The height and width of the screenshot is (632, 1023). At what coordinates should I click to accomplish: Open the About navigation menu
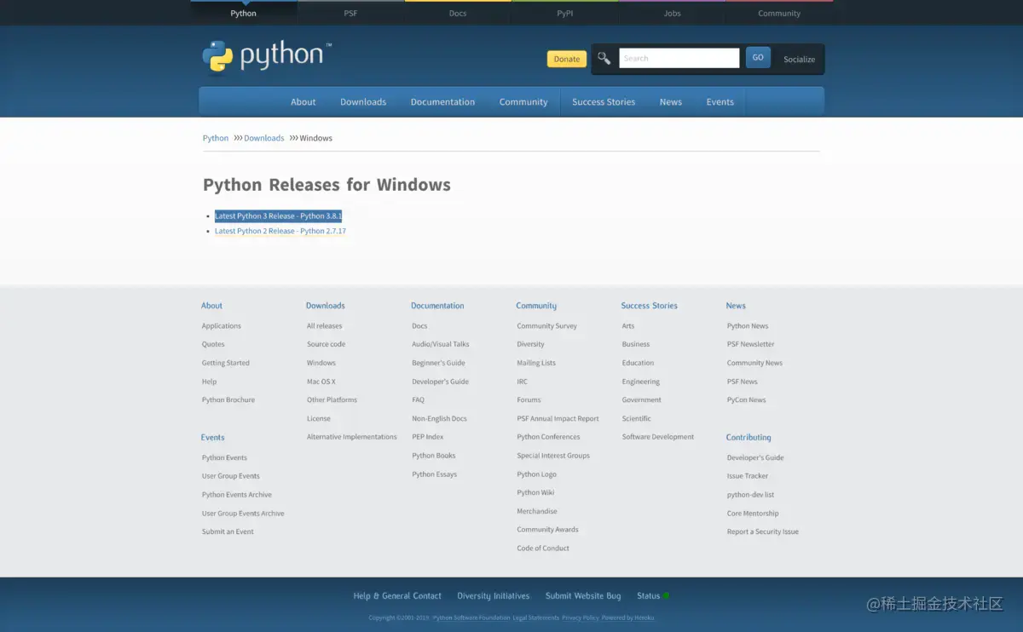(x=303, y=101)
